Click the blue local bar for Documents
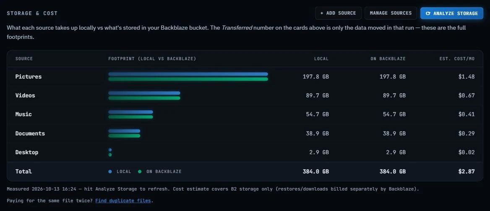 pyautogui.click(x=124, y=131)
